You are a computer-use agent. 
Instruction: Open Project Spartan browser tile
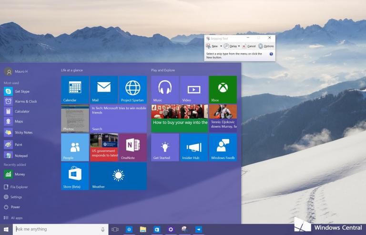point(132,89)
